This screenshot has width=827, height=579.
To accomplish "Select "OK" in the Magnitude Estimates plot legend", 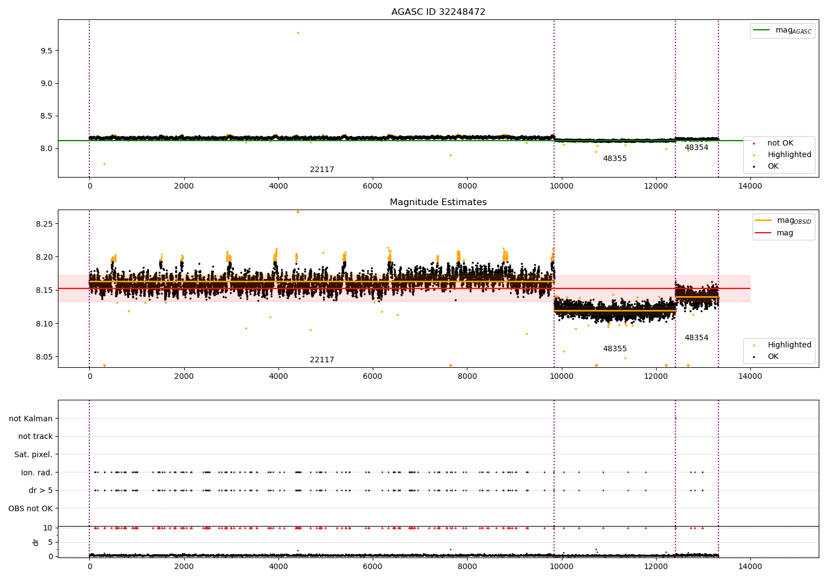I will click(x=773, y=357).
